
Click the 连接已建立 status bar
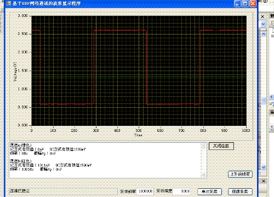click(63, 191)
